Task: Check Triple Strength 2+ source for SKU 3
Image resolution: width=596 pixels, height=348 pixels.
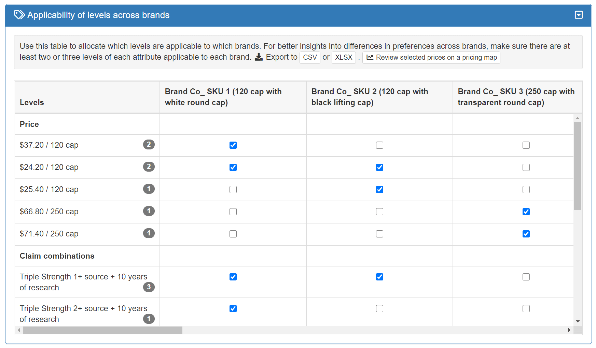Action: point(526,308)
